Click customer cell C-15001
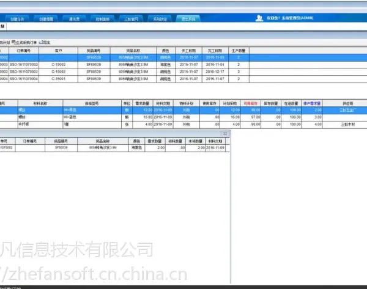This screenshot has width=367, height=289. (59, 79)
